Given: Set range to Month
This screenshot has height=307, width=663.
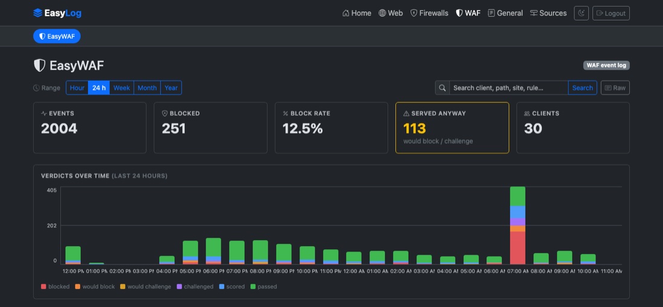Looking at the screenshot, I should pyautogui.click(x=147, y=88).
